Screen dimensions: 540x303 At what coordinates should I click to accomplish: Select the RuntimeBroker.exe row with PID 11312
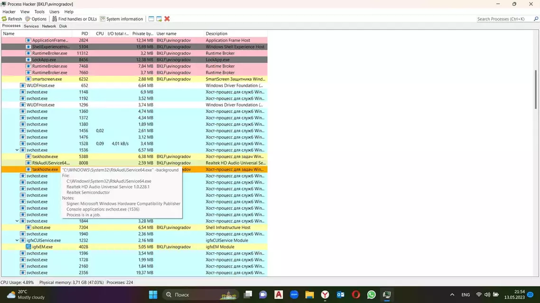point(134,53)
